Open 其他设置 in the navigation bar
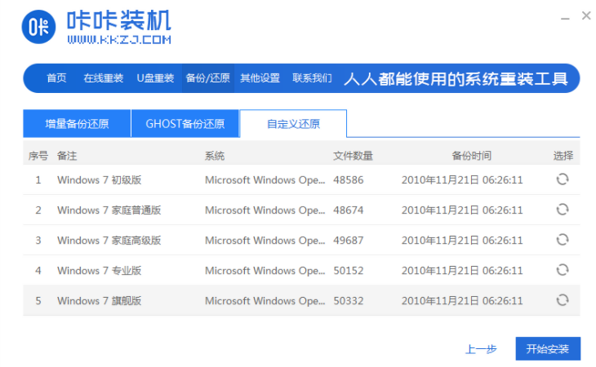The height and width of the screenshot is (367, 596). tap(260, 78)
